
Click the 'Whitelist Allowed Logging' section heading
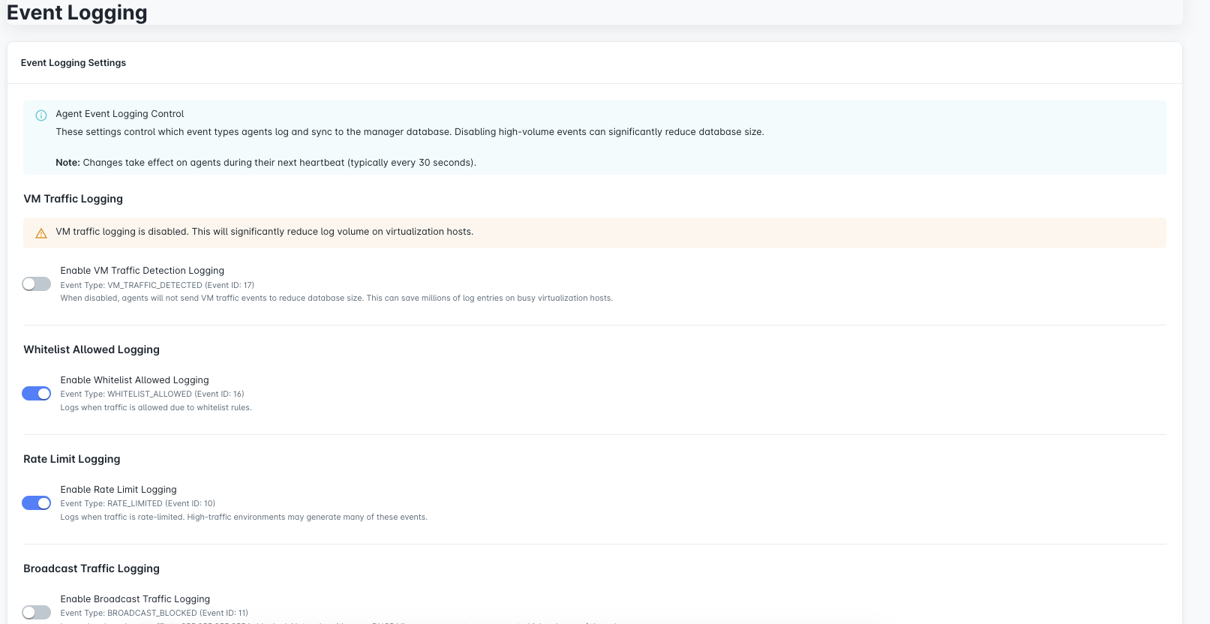92,349
